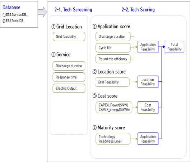Image resolution: width=190 pixels, height=162 pixels.
Task: Click the 2-2. Tech Scoring heading
Action: [138, 10]
